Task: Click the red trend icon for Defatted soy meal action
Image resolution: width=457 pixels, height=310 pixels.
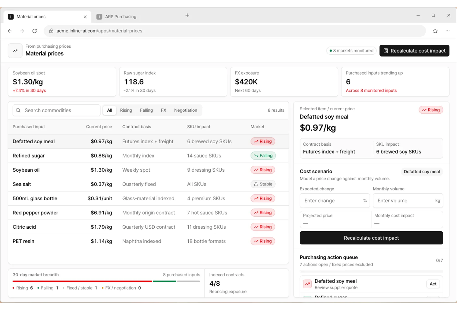Action: coord(307,284)
